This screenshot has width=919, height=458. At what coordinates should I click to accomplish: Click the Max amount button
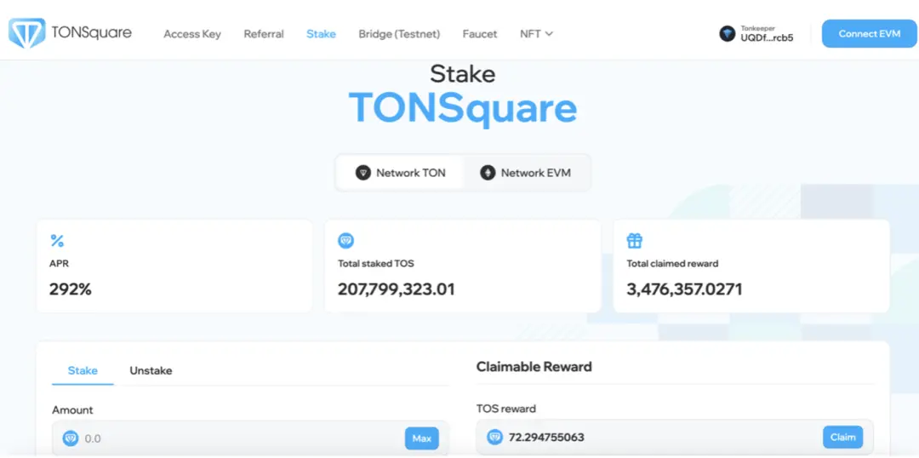tap(421, 438)
